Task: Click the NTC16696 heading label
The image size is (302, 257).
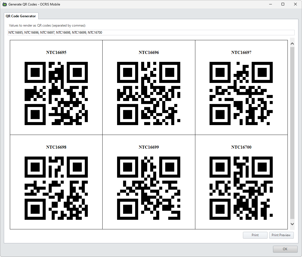Action: tap(149, 52)
